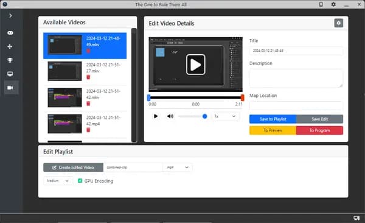Click file name 2024-03-12 21-51-42.mp4
365x223 pixels.
coord(103,121)
